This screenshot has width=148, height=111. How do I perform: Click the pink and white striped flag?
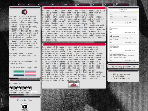tap(30, 73)
